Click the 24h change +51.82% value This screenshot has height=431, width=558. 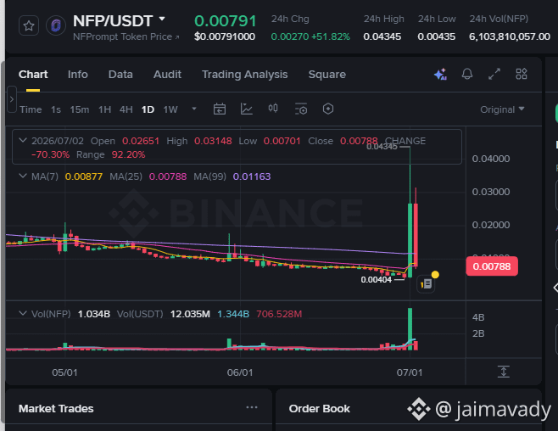point(331,36)
